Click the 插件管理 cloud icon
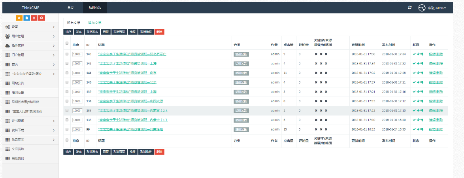 click(8, 45)
